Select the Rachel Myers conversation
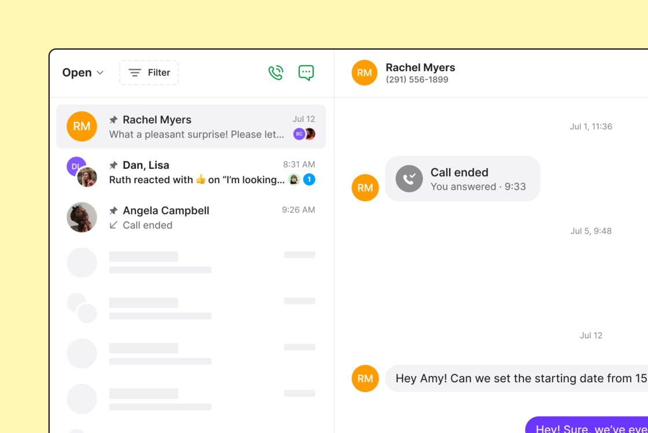 [x=191, y=126]
